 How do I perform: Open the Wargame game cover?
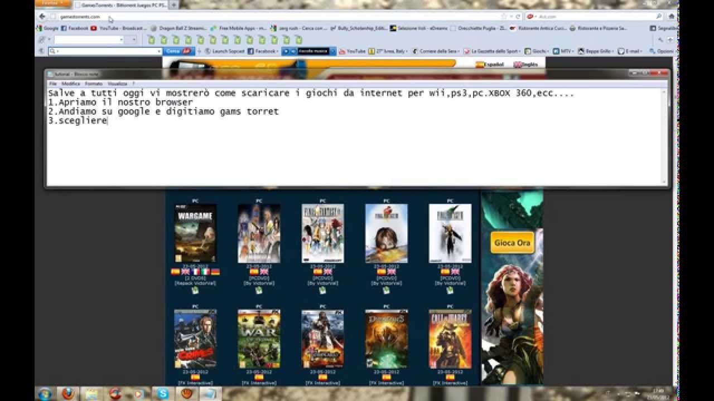coord(195,233)
